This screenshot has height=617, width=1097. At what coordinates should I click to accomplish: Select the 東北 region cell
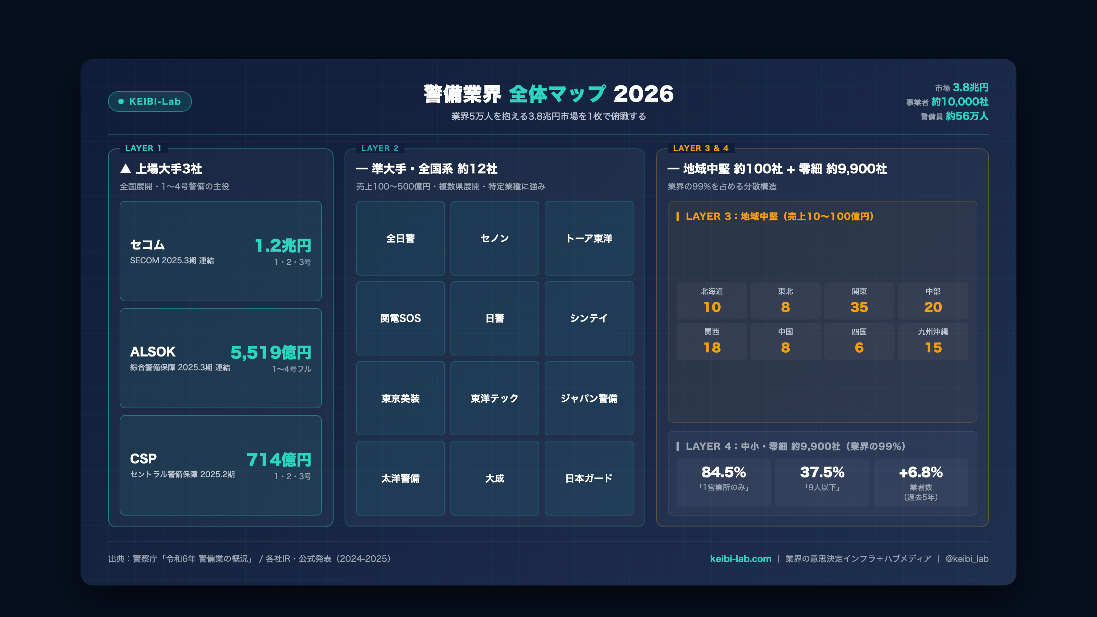point(785,301)
